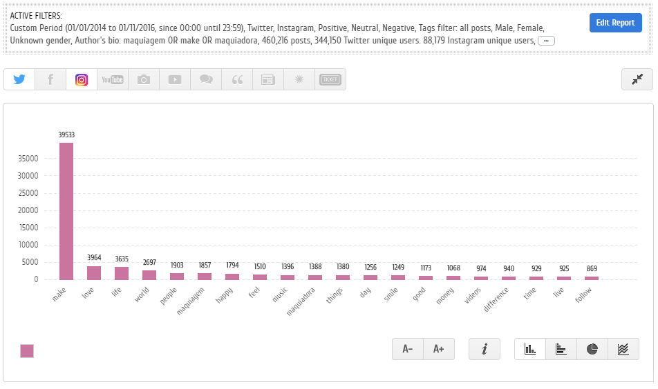Collapse the chart panel with arrows icon
The height and width of the screenshot is (389, 658).
[x=637, y=79]
